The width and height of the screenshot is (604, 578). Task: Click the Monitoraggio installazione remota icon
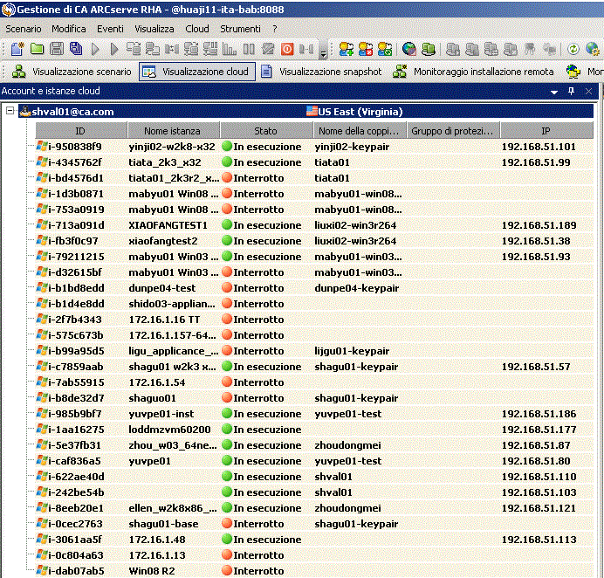click(x=401, y=72)
